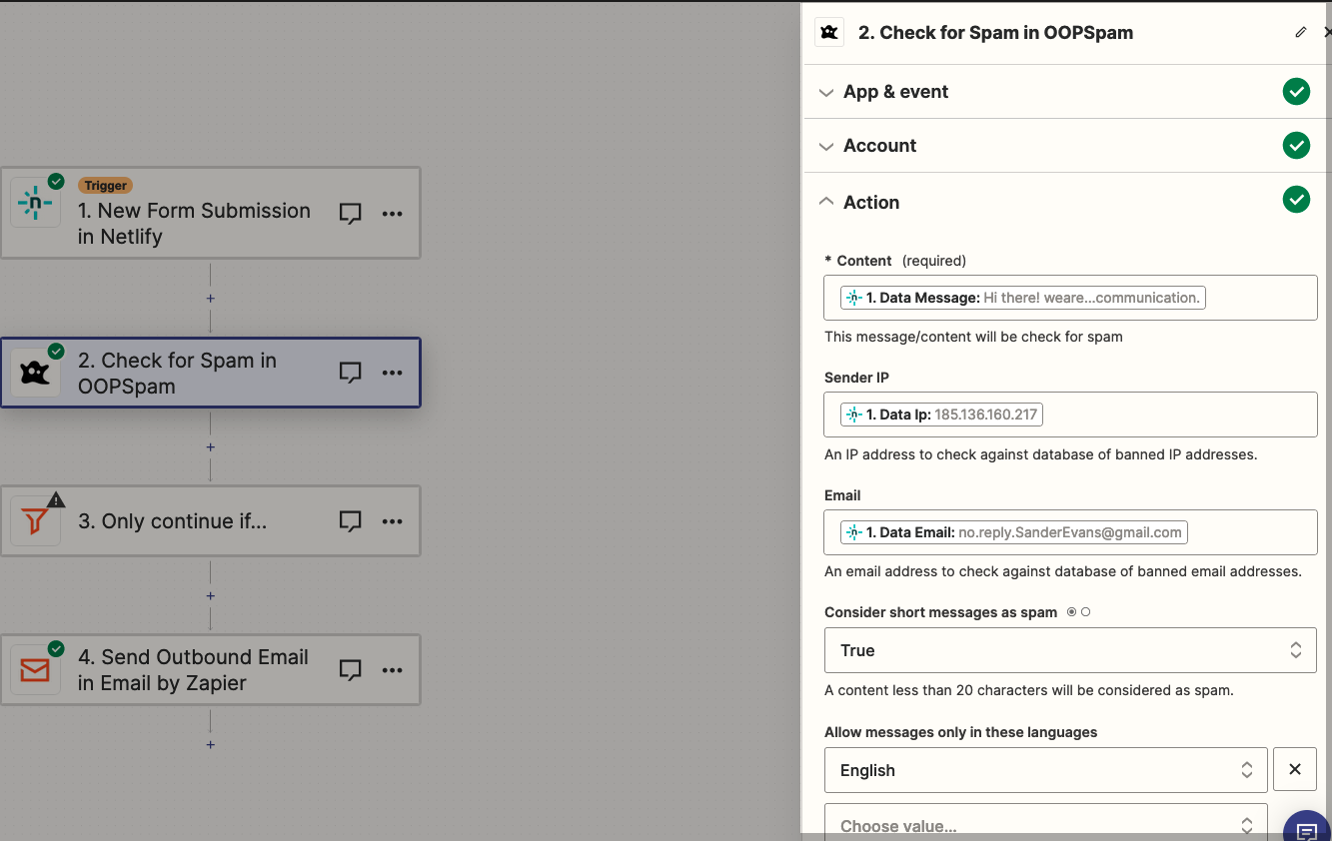
Task: Click the filter funnel icon on step 3
Action: tap(35, 521)
